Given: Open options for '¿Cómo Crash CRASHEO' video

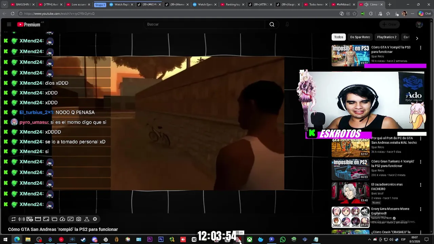Looking at the screenshot, I should (421, 232).
